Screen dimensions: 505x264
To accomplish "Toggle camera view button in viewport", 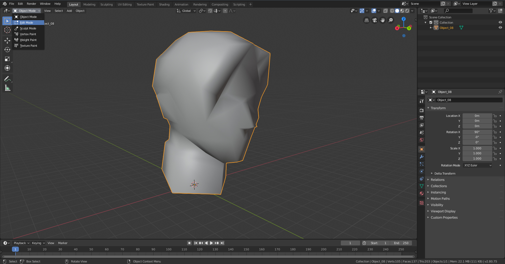I will point(375,20).
